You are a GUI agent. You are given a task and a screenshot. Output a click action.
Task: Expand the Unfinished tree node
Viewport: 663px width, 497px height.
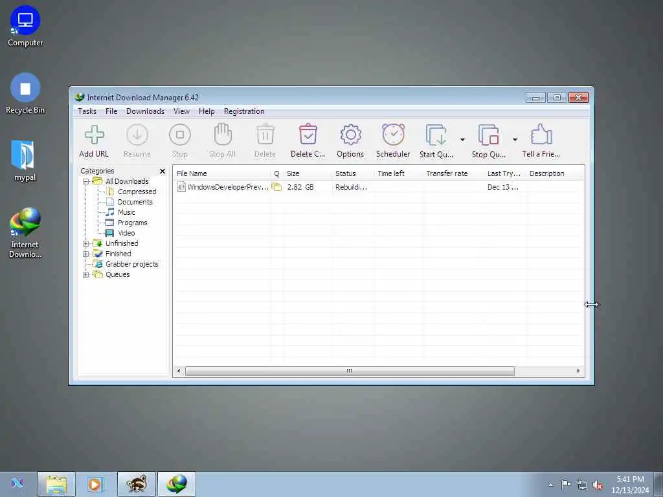86,243
